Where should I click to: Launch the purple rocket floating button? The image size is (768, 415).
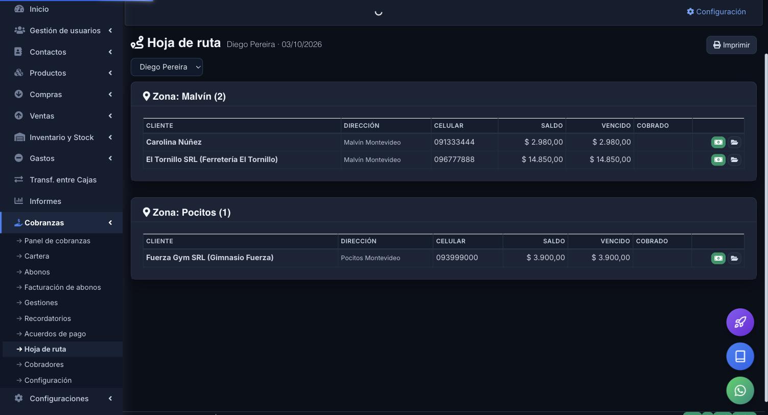[x=740, y=322]
